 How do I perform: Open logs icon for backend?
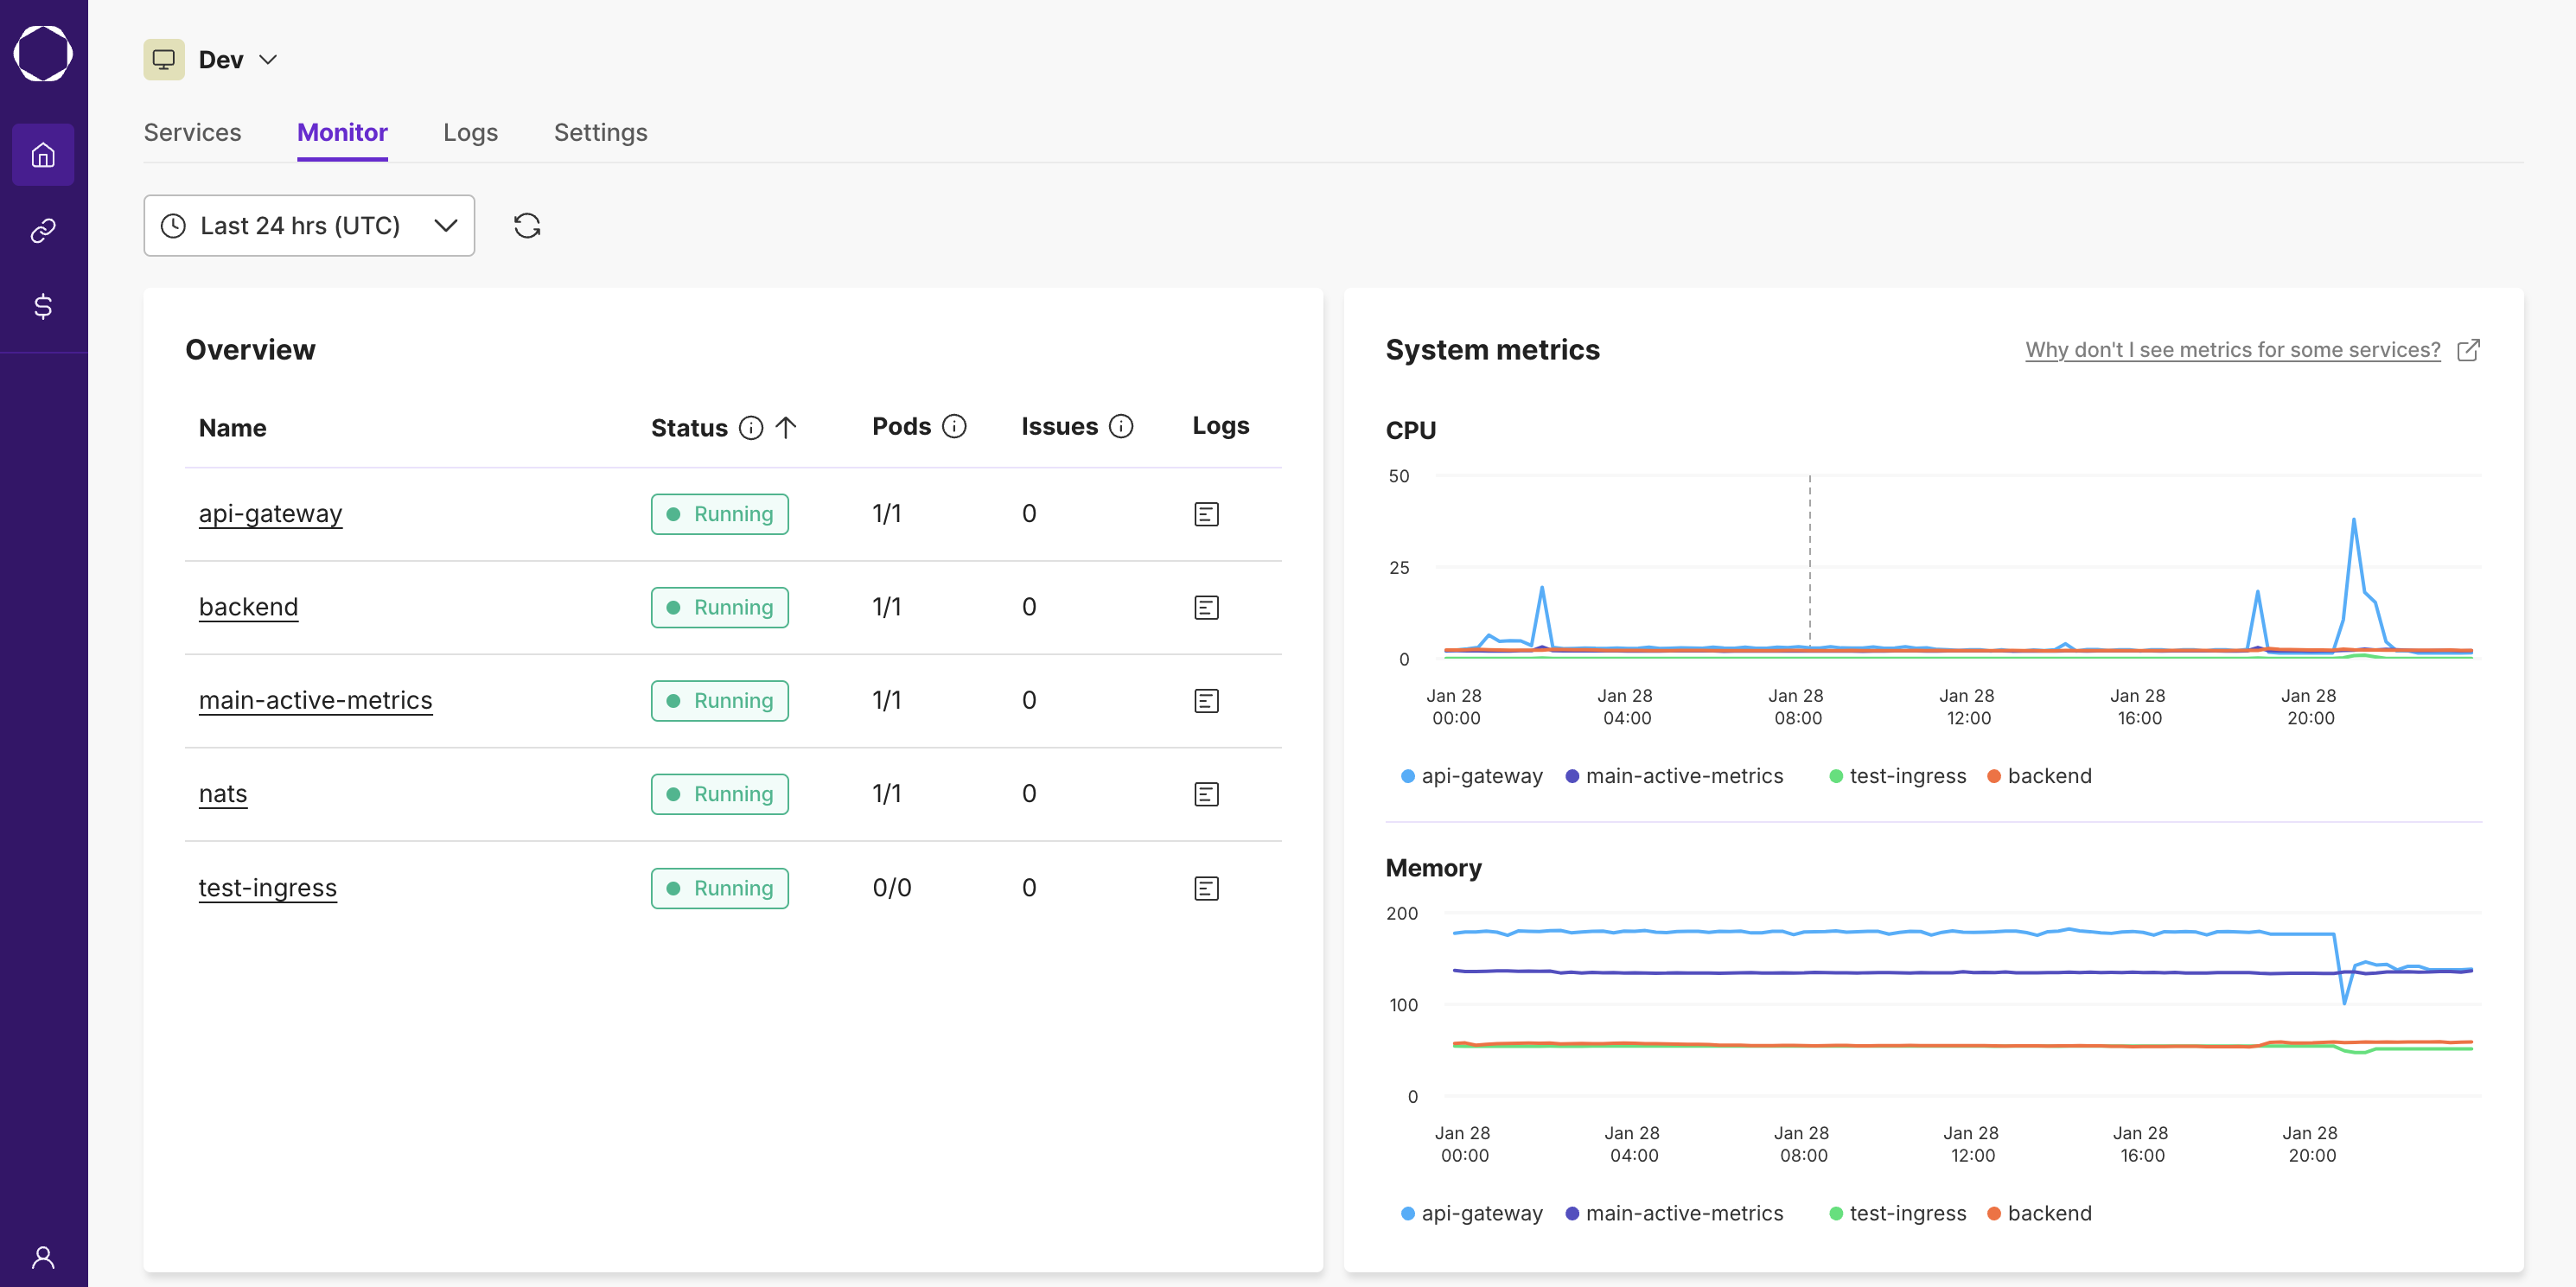(1206, 607)
